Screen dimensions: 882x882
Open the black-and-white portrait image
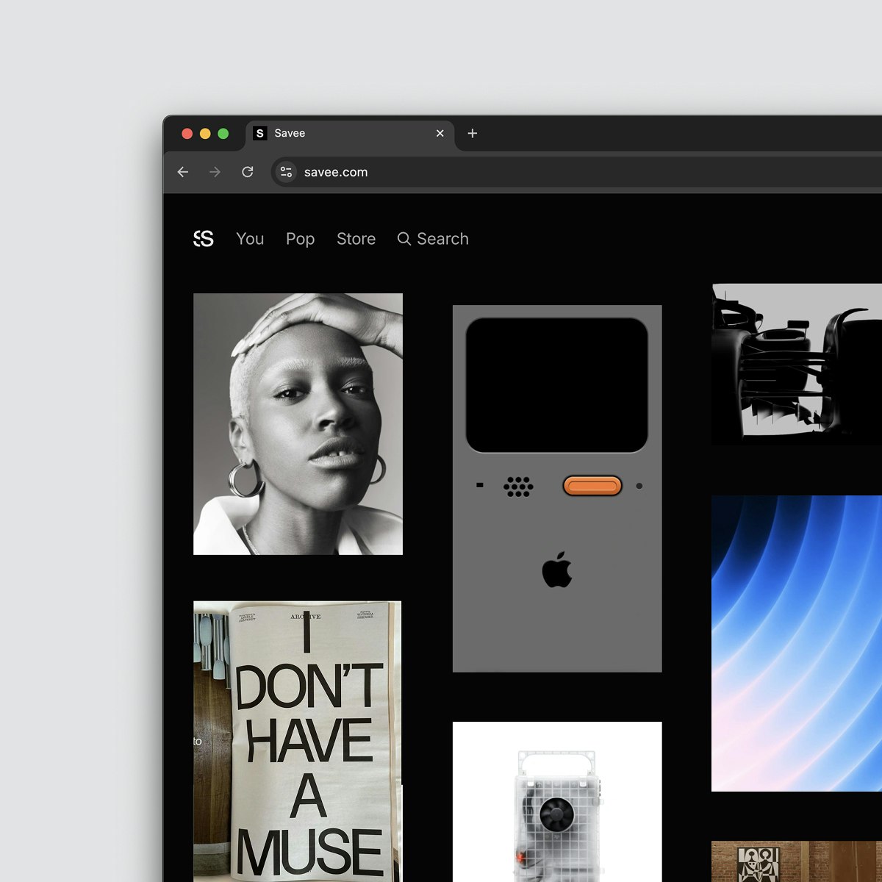(x=298, y=424)
